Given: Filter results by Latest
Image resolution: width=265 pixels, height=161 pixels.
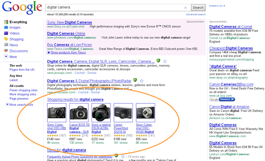Looking at the screenshot, I should click(14, 80).
